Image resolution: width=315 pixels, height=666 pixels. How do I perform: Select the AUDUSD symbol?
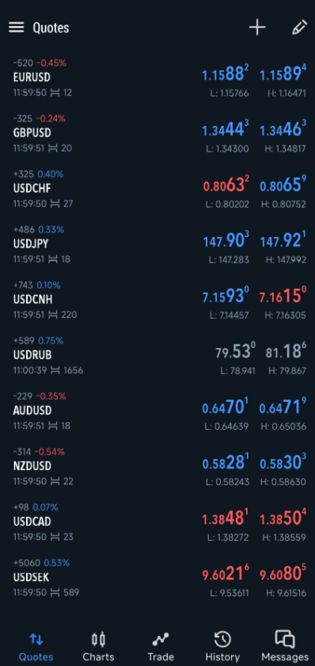point(32,411)
